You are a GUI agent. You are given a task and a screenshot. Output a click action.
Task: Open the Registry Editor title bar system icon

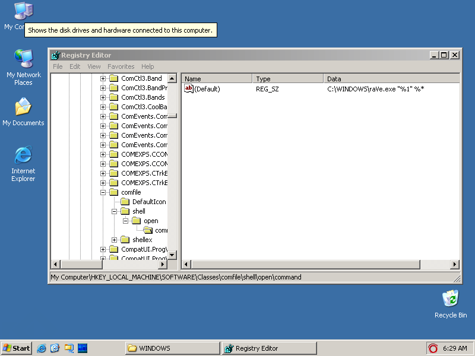tap(55, 55)
